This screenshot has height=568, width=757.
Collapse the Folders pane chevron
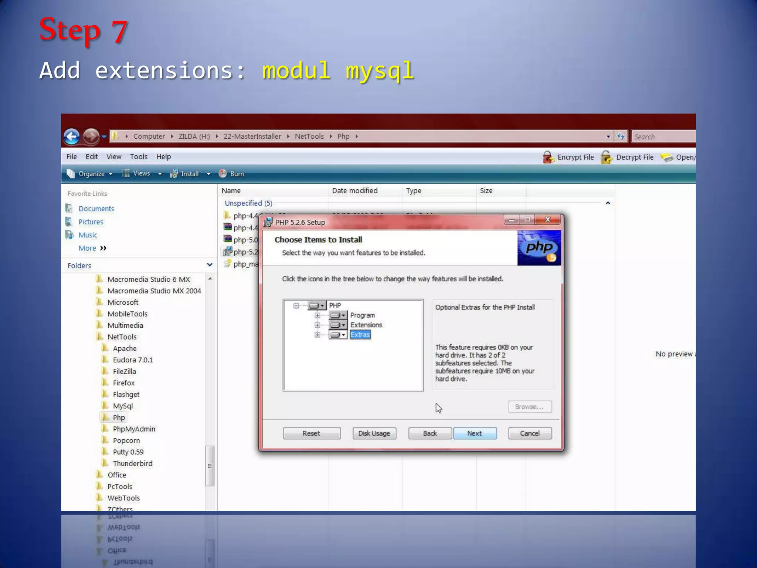coord(210,265)
